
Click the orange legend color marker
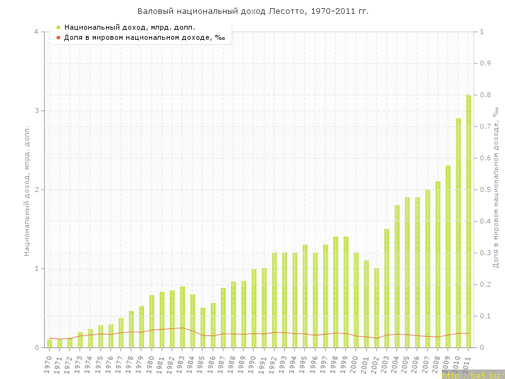pyautogui.click(x=58, y=37)
